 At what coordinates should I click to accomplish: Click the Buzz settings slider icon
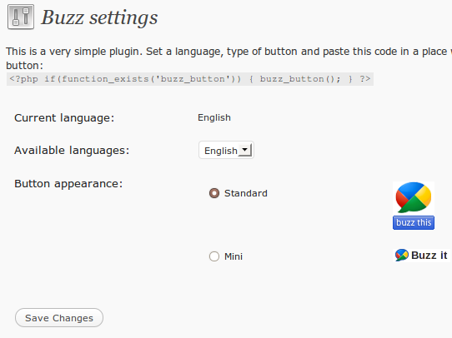(x=21, y=17)
